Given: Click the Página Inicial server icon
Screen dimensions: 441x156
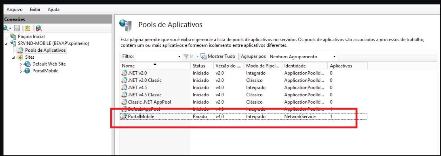Looking at the screenshot, I should pyautogui.click(x=13, y=36).
